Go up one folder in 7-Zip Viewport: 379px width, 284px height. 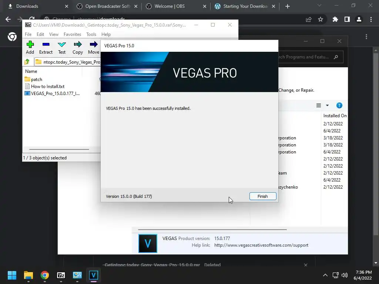[x=27, y=62]
